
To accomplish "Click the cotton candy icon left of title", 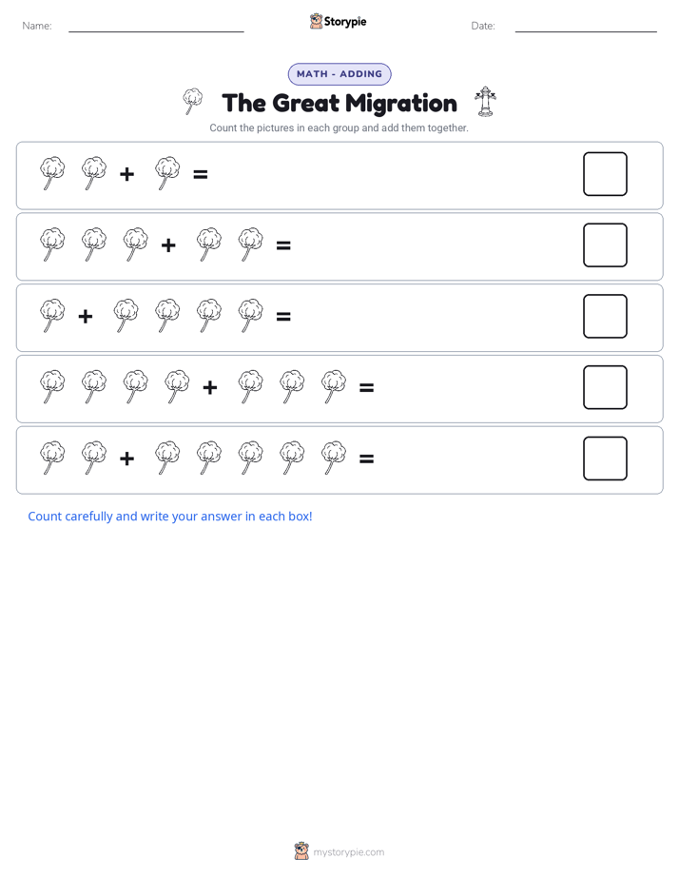I will pyautogui.click(x=193, y=102).
